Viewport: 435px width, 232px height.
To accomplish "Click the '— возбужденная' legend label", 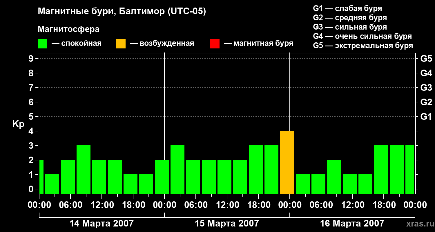I will pyautogui.click(x=162, y=43).
